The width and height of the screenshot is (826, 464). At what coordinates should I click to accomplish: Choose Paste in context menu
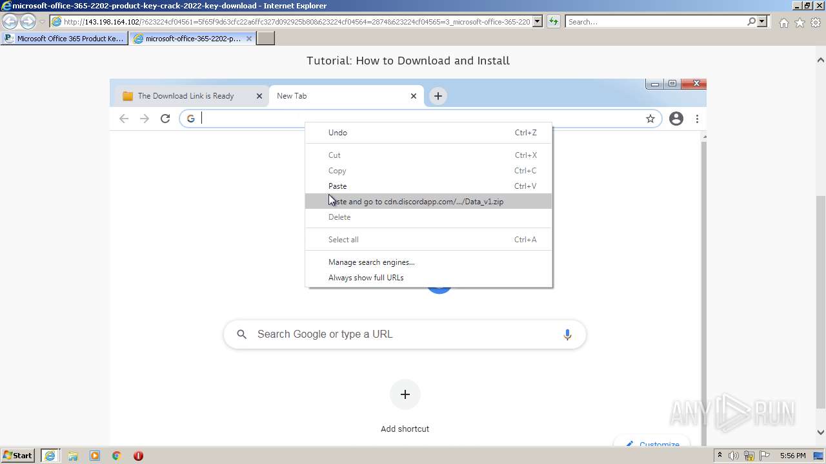click(x=428, y=186)
